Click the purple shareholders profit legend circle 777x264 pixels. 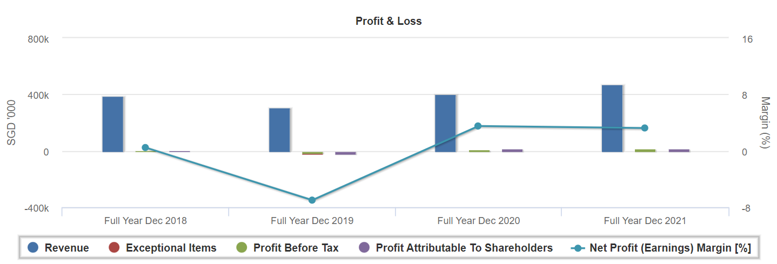(364, 248)
